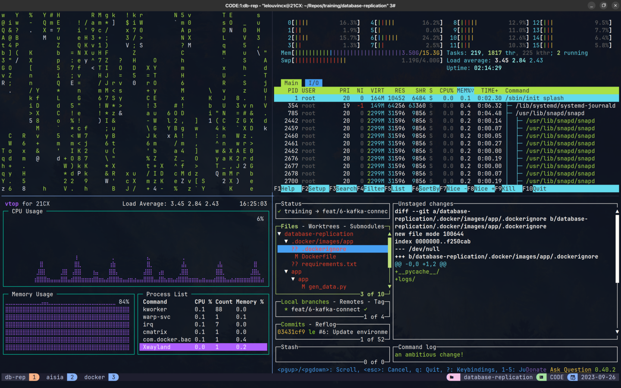Collapse the database-replication folder tree

[279, 234]
